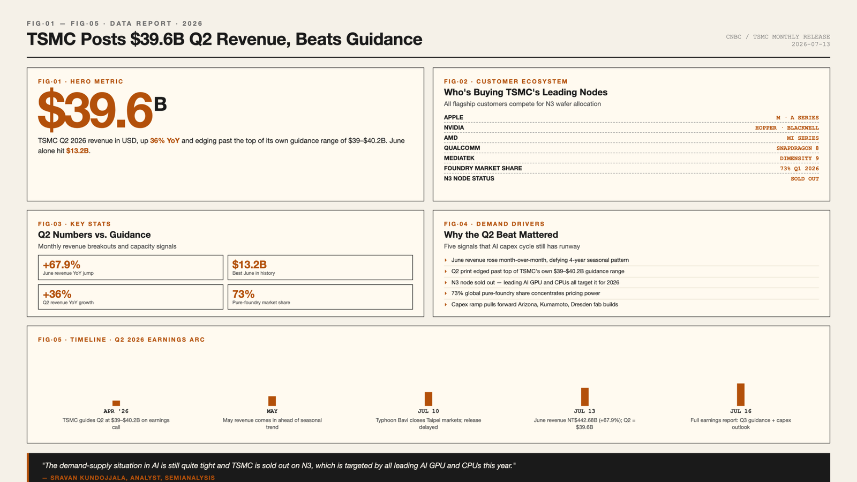Viewport: 857px width, 482px height.
Task: Click 'N3 node sold out' bullet text
Action: click(535, 282)
